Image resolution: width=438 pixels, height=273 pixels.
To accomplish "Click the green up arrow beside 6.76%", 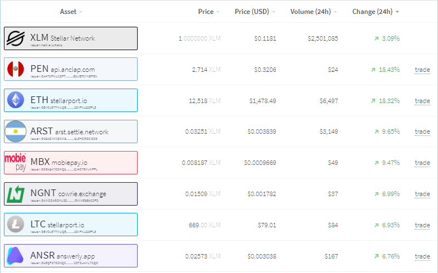I will coord(377,256).
